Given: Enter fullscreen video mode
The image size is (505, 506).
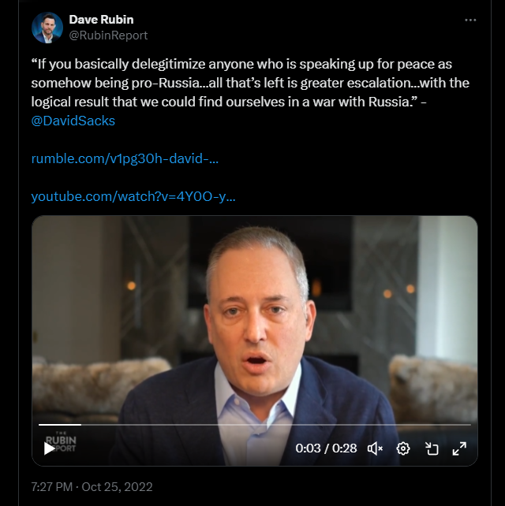Looking at the screenshot, I should [459, 448].
